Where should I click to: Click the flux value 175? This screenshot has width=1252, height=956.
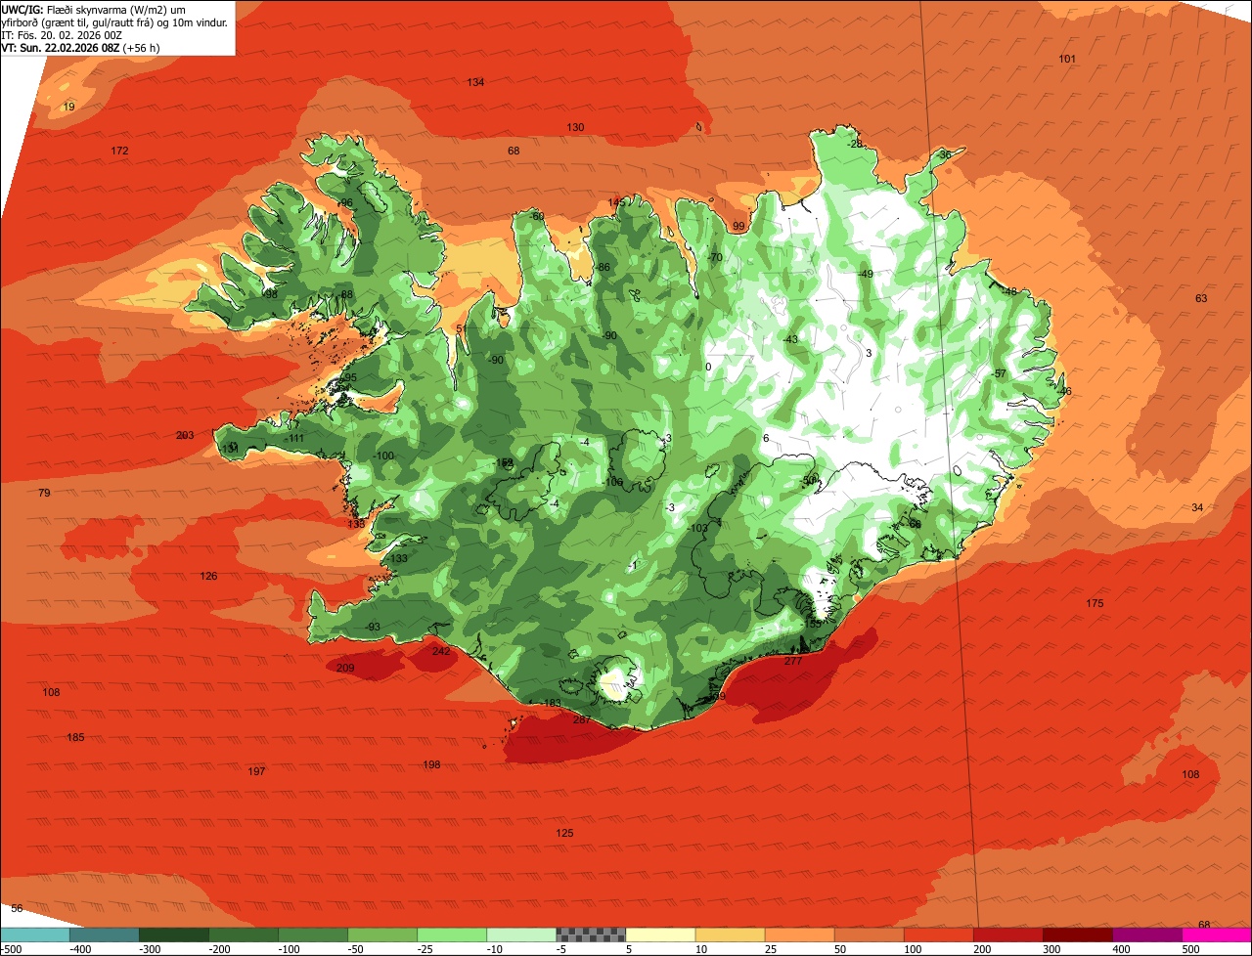1095,603
